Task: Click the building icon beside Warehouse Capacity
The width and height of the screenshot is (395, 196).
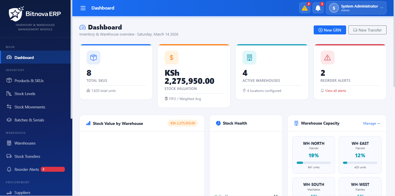Action: click(296, 123)
